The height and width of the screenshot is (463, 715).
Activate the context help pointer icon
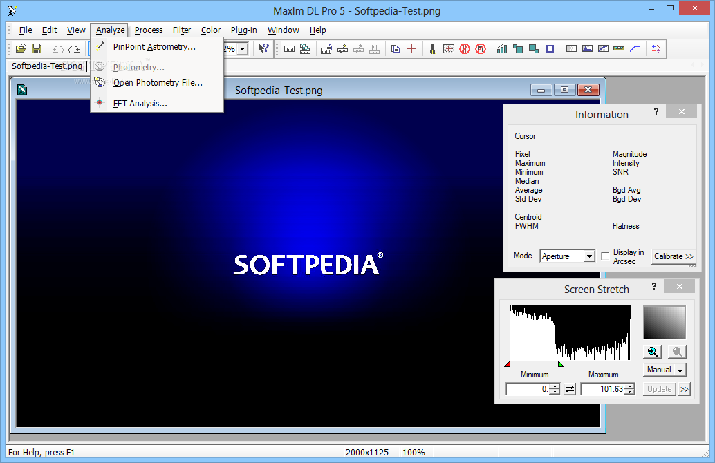(263, 49)
